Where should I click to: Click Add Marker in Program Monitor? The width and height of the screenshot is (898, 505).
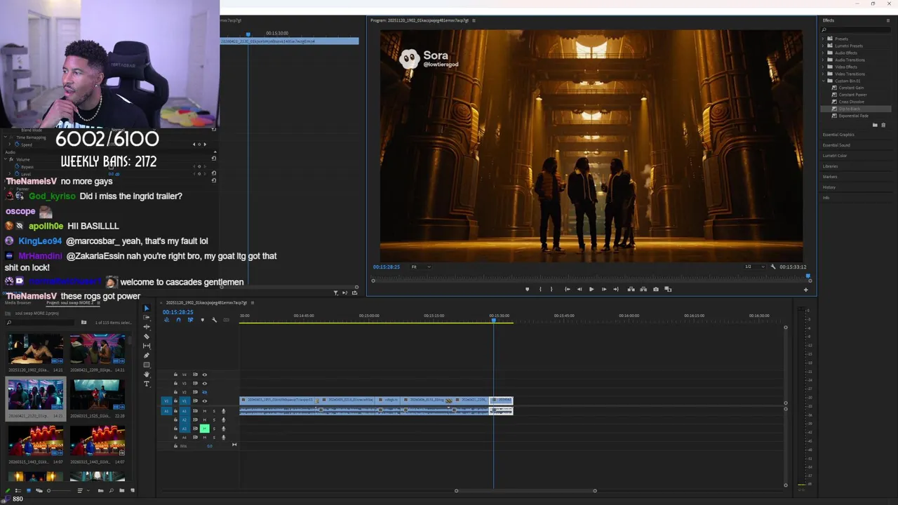[528, 289]
